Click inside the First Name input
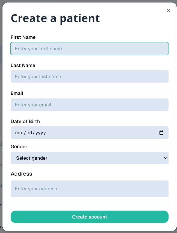 [x=90, y=48]
